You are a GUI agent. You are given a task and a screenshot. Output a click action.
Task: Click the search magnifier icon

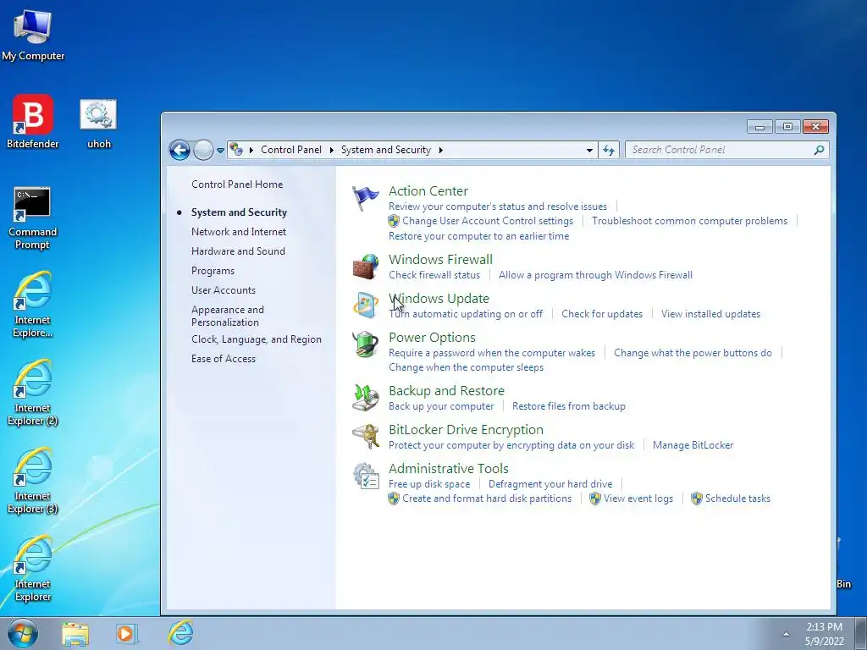[819, 150]
